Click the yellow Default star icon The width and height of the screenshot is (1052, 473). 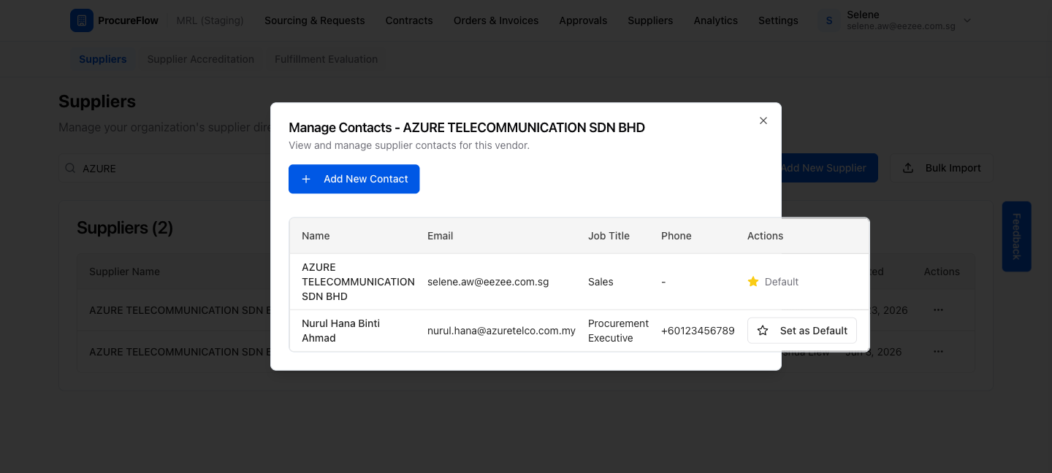[x=753, y=282]
